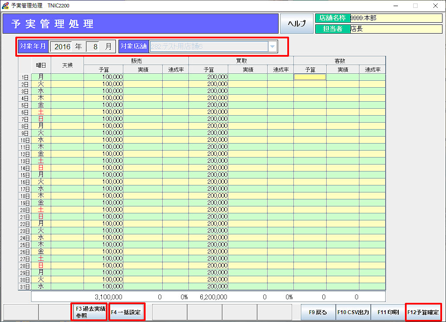The height and width of the screenshot is (322, 446).
Task: Click the 対象年月 year input field
Action: pyautogui.click(x=62, y=47)
